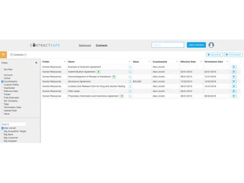Click the Contracts breadcrumb link

pos(19,55)
